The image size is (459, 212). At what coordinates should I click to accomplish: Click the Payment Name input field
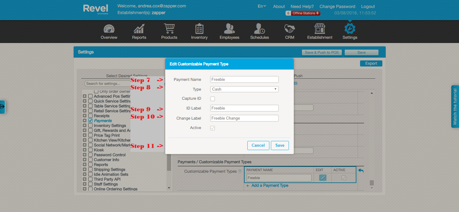click(x=244, y=80)
